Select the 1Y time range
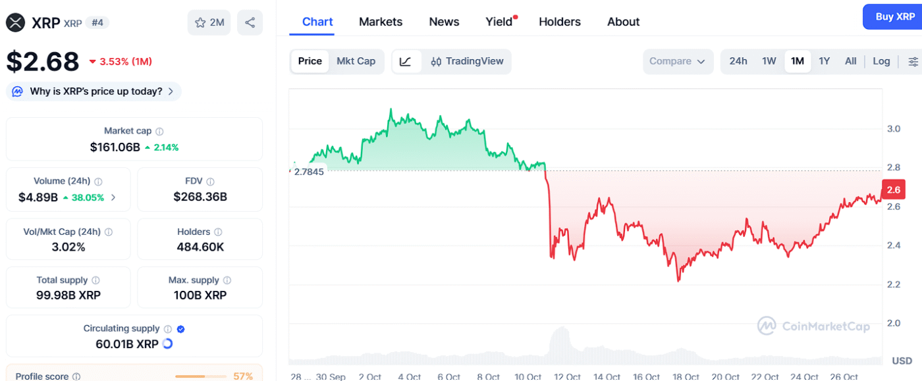The image size is (922, 381). pyautogui.click(x=824, y=61)
